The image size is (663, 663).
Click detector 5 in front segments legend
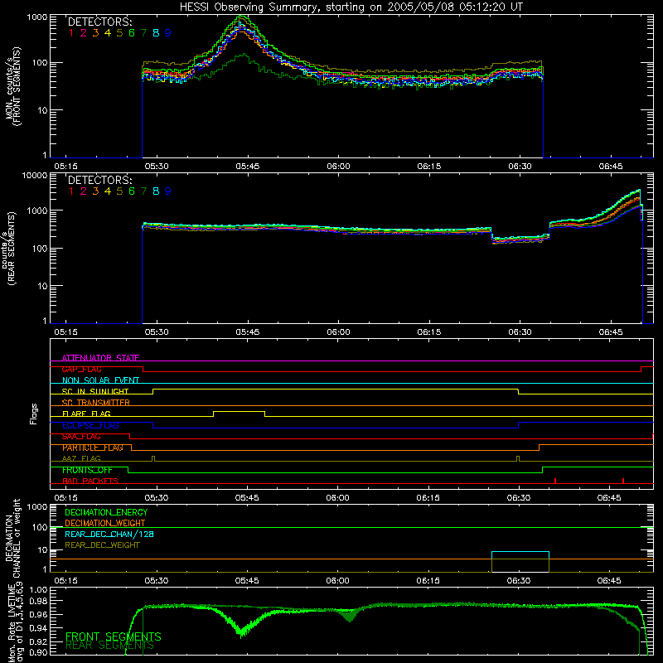[119, 33]
